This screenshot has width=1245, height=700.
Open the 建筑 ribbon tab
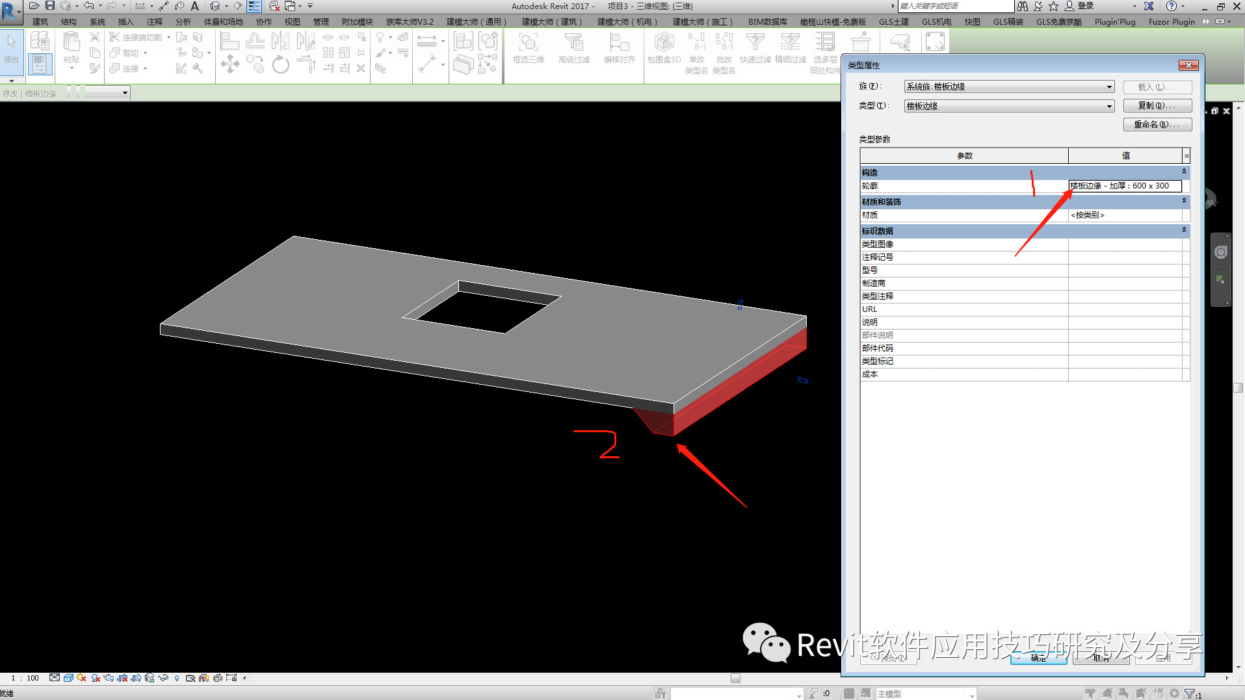(40, 21)
